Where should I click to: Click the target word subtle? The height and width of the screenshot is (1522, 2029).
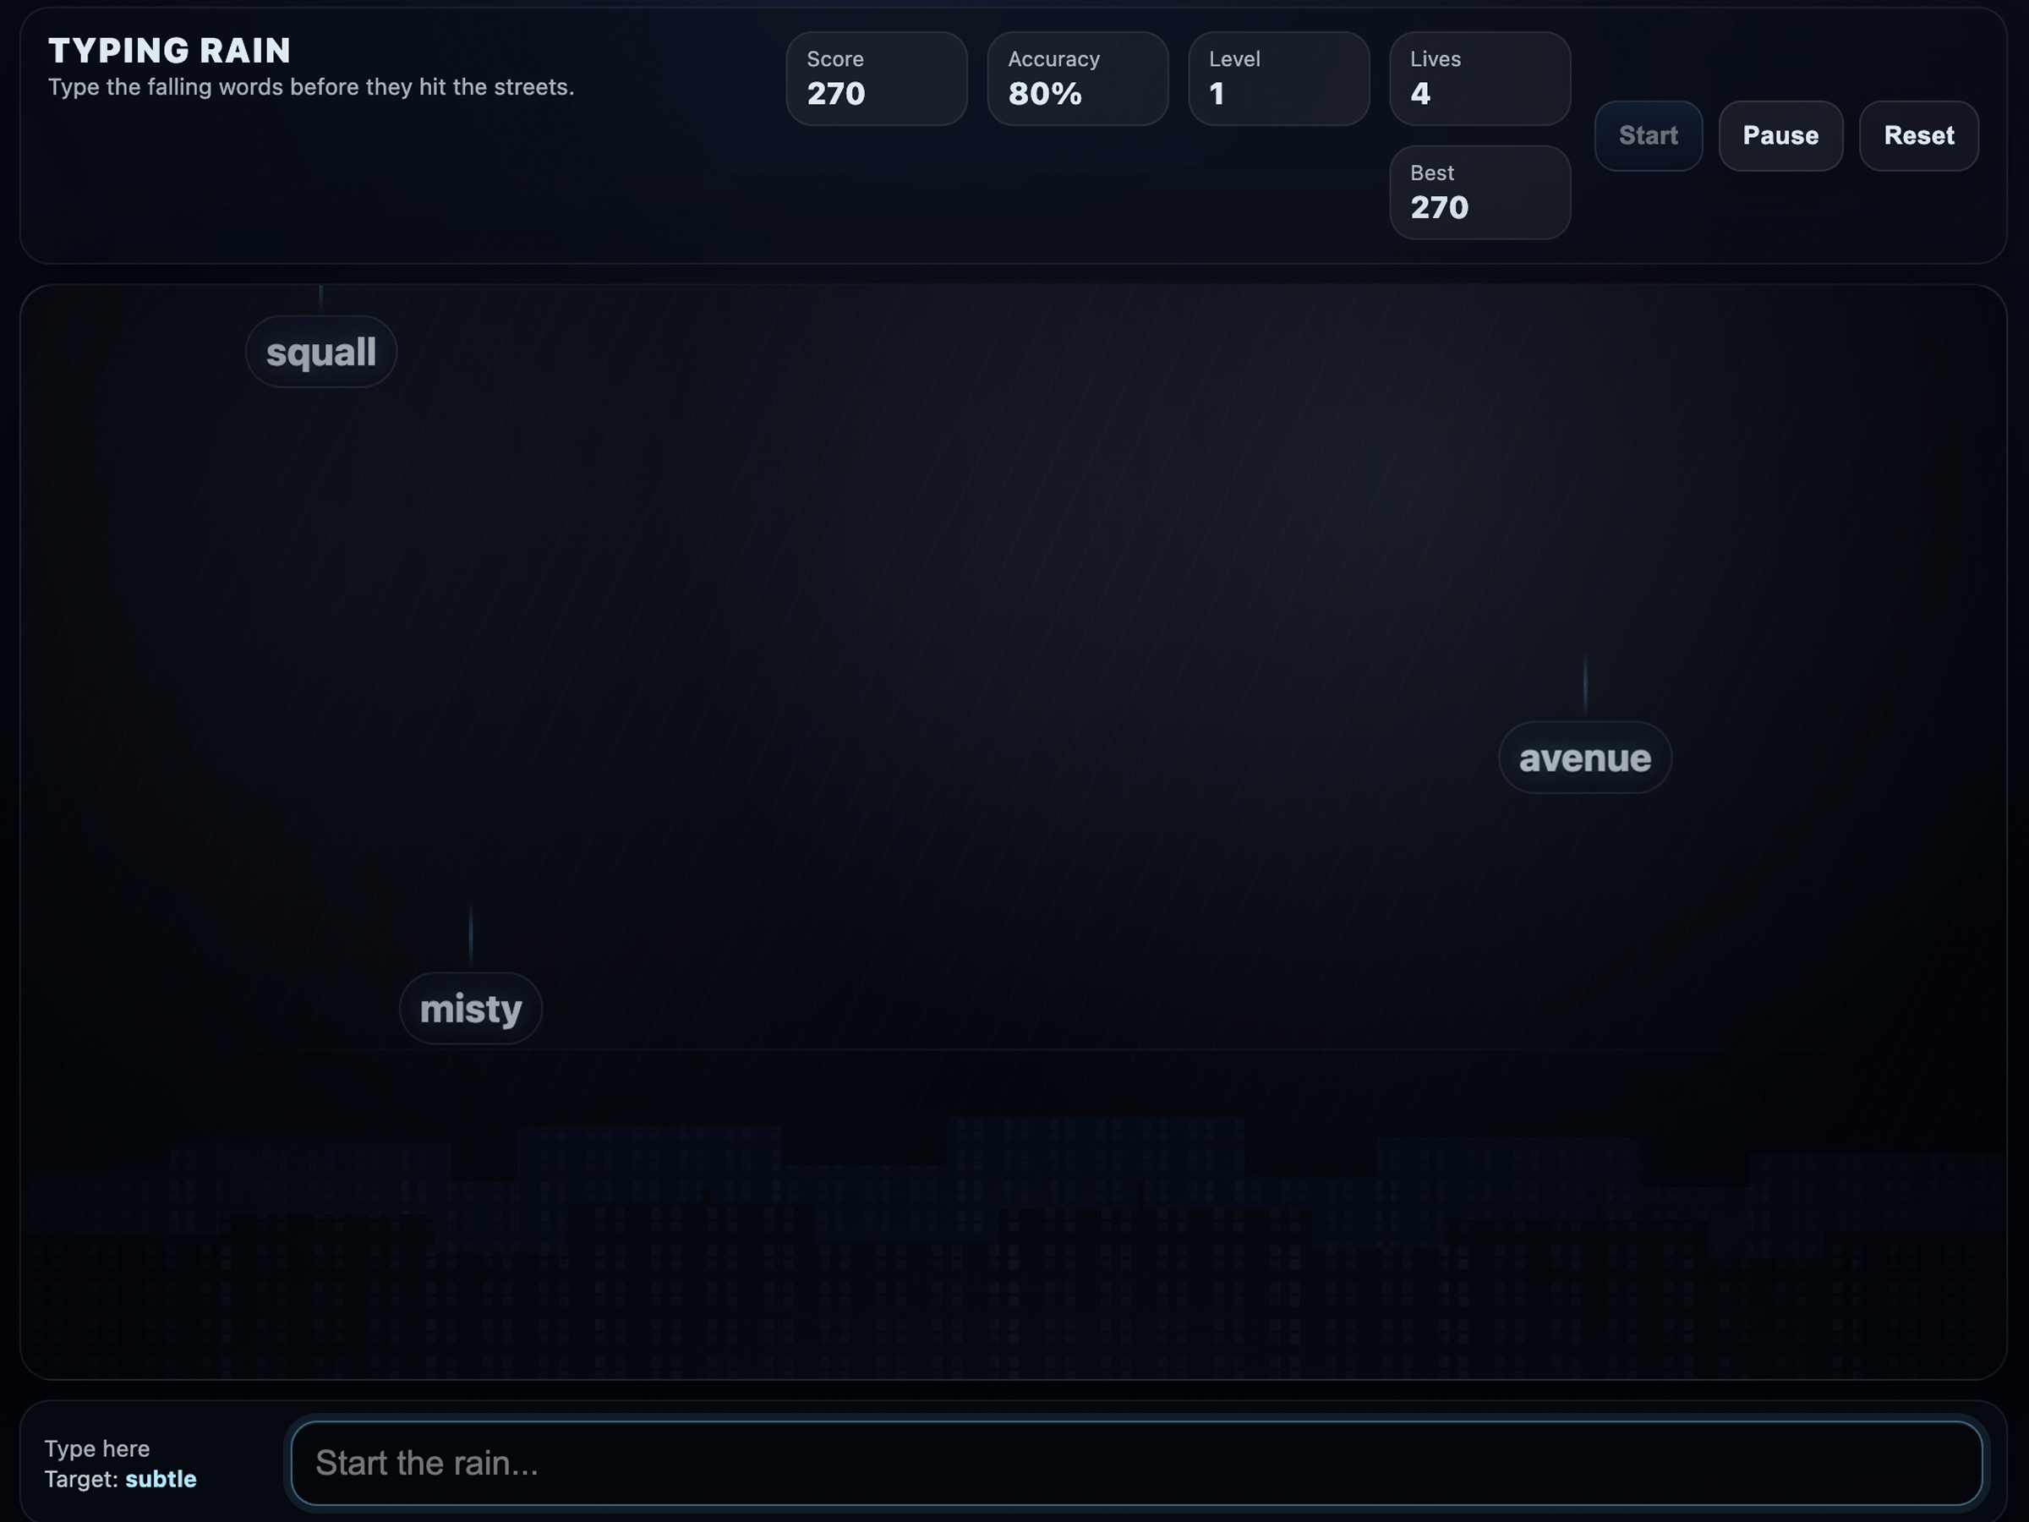(x=161, y=1479)
